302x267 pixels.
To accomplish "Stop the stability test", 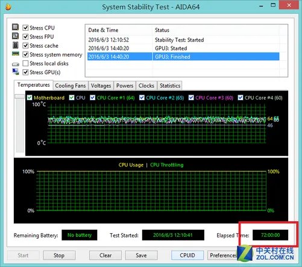I will (x=59, y=256).
